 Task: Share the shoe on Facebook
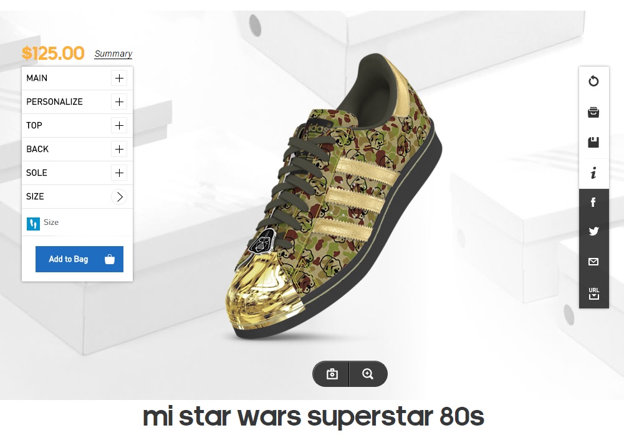click(x=593, y=202)
